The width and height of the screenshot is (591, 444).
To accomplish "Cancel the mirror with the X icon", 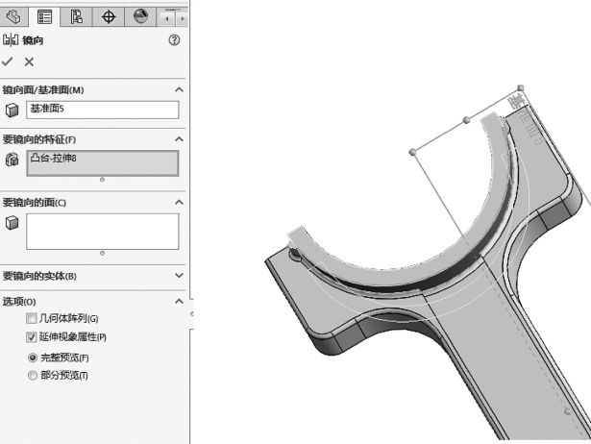I will (x=28, y=61).
